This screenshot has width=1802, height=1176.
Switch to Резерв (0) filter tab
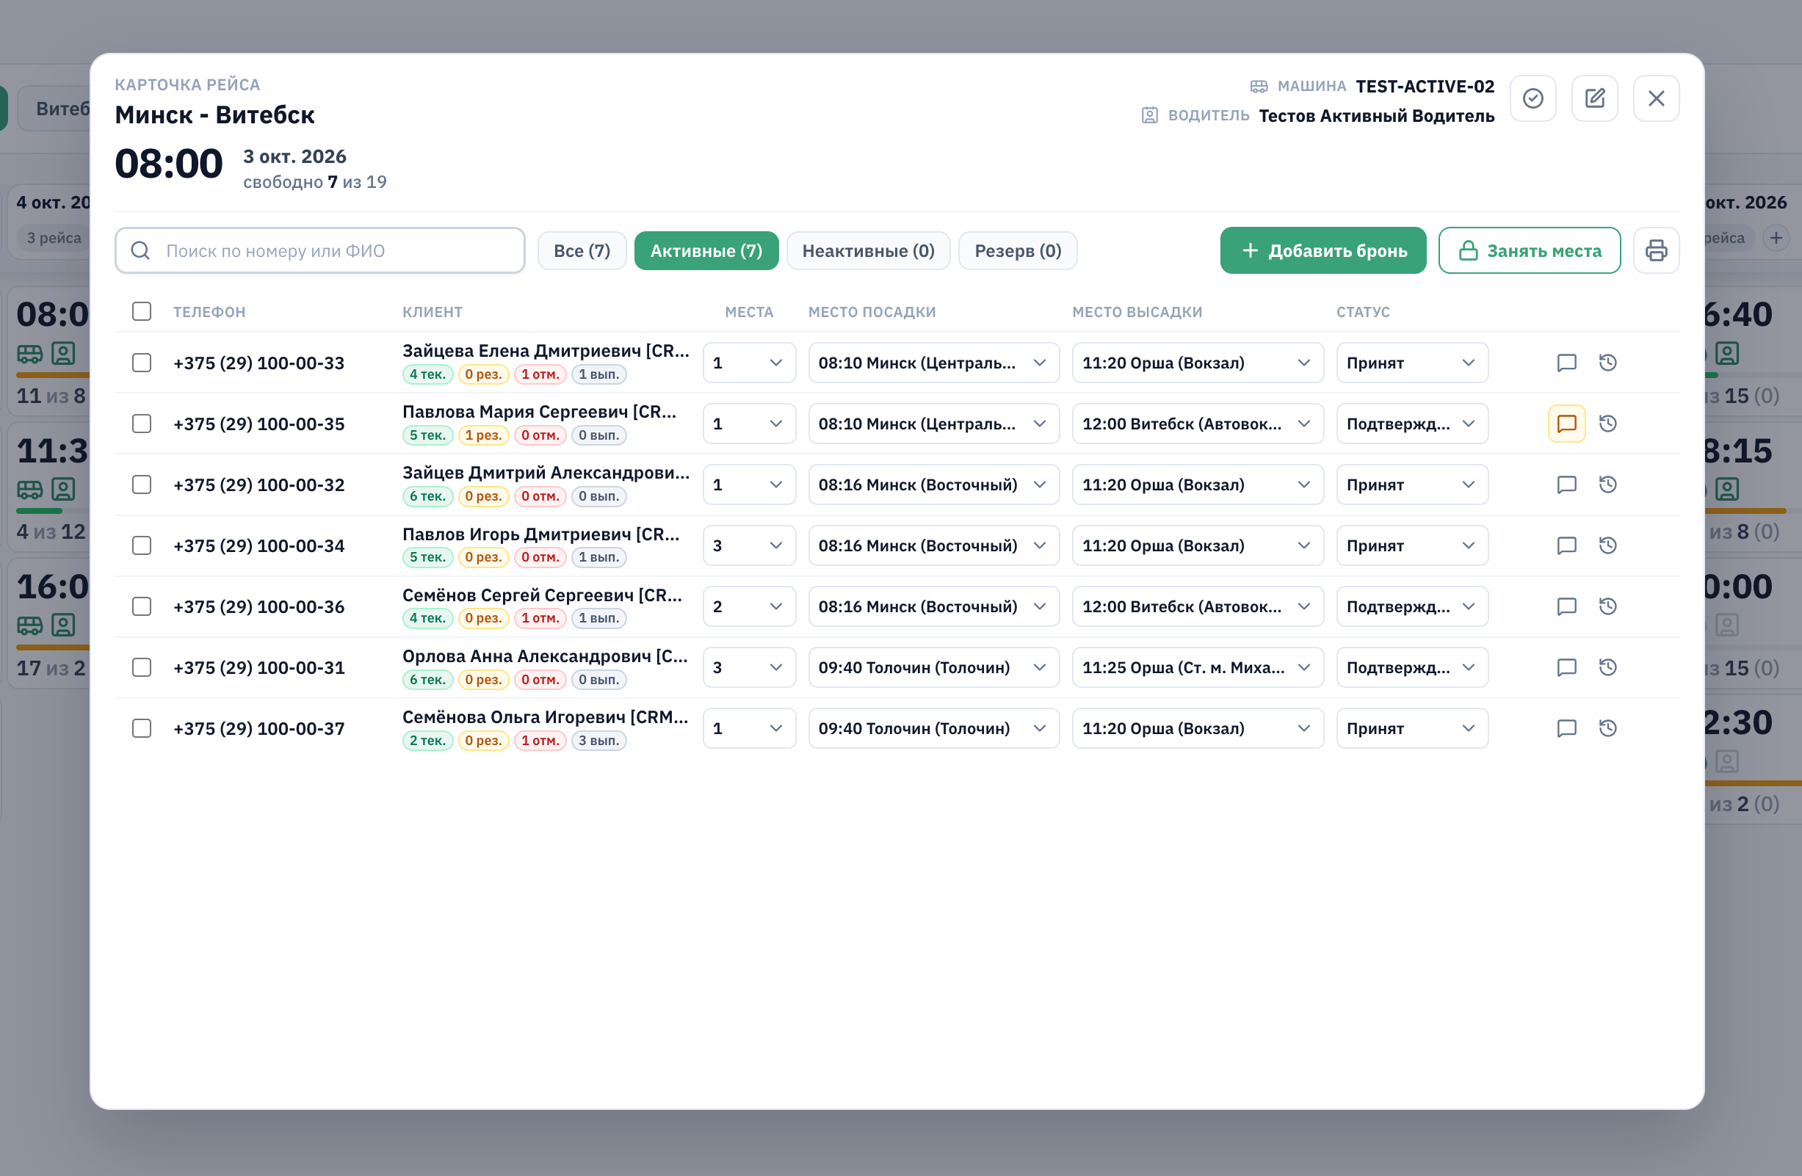tap(1018, 250)
